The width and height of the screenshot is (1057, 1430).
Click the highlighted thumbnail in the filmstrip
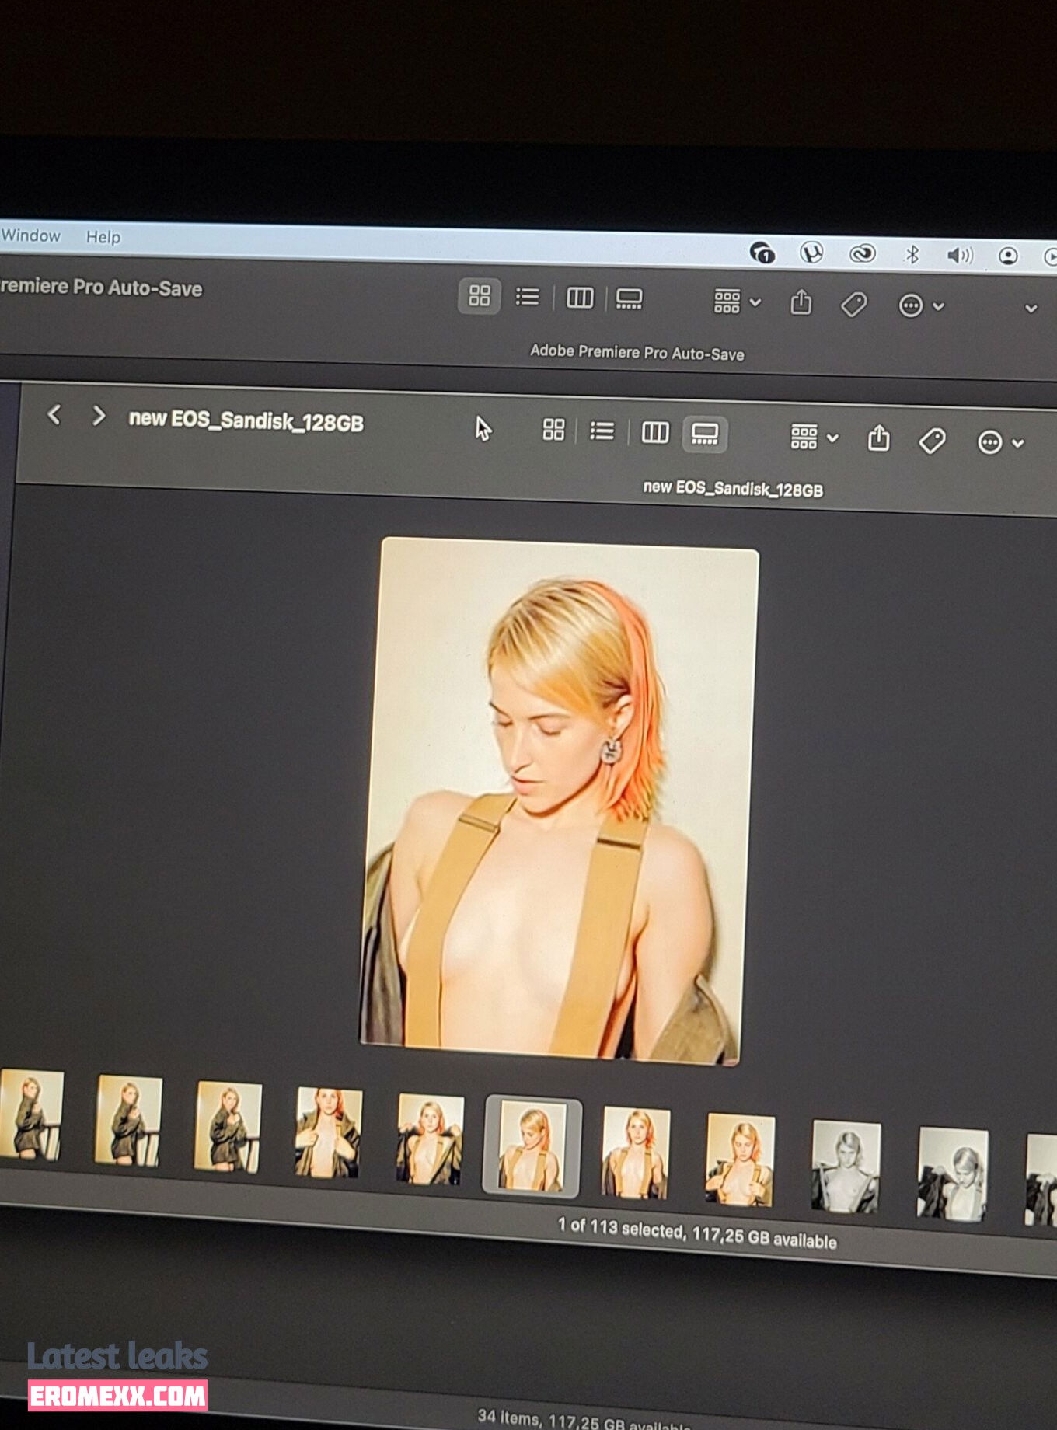[532, 1147]
